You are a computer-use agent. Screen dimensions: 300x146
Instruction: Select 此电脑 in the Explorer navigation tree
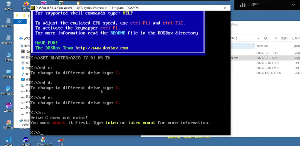tap(25, 46)
